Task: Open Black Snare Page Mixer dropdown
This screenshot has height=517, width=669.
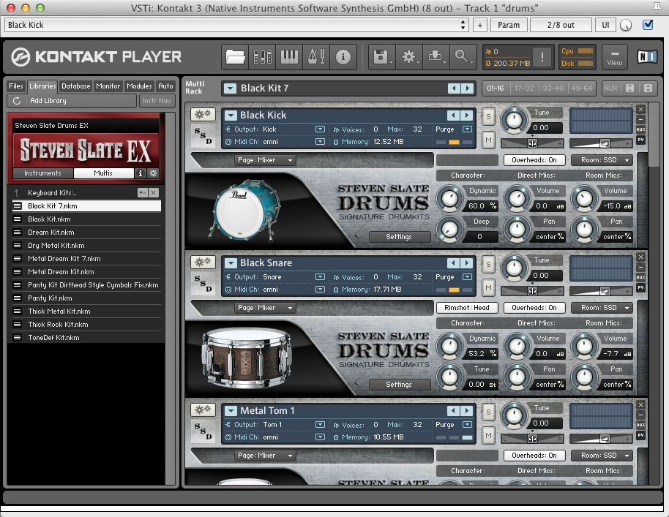Action: [265, 308]
